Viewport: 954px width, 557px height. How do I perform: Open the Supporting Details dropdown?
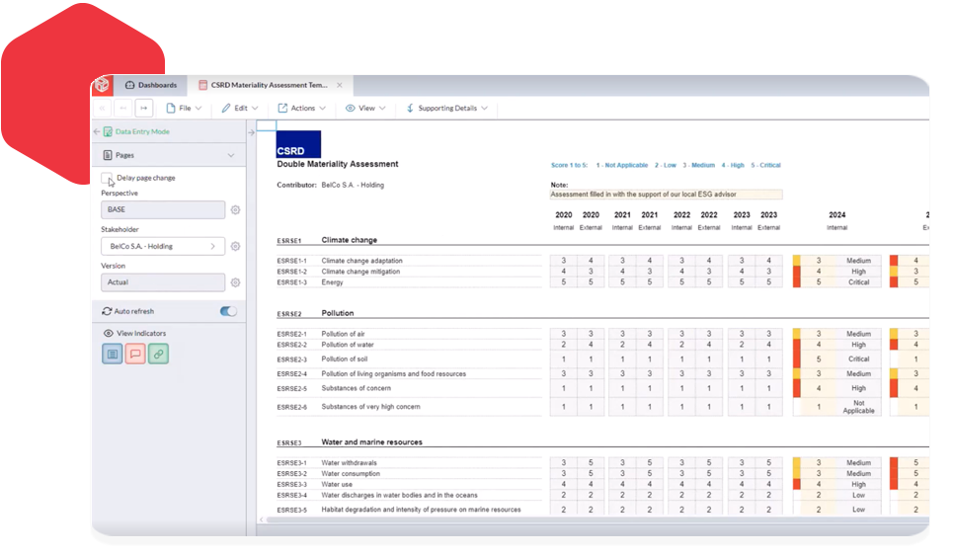(x=446, y=109)
